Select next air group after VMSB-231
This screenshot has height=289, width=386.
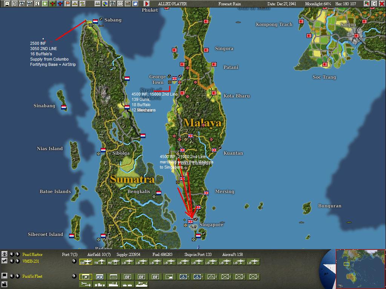[17, 261]
